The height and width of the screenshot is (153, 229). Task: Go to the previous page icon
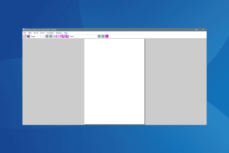coord(47,36)
